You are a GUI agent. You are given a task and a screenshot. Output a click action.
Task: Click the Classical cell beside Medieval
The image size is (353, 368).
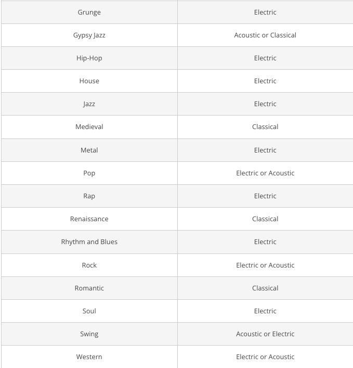(x=265, y=126)
